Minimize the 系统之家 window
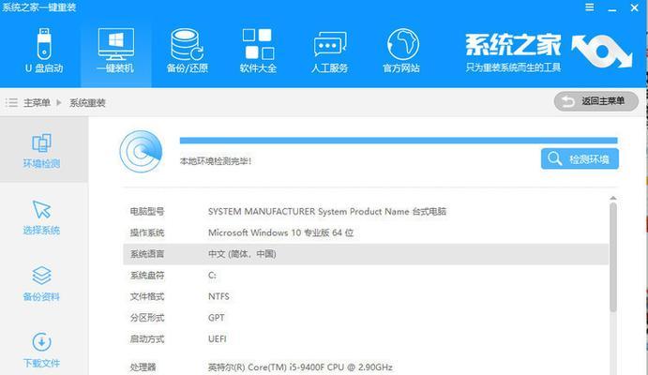The image size is (648, 375). (612, 8)
